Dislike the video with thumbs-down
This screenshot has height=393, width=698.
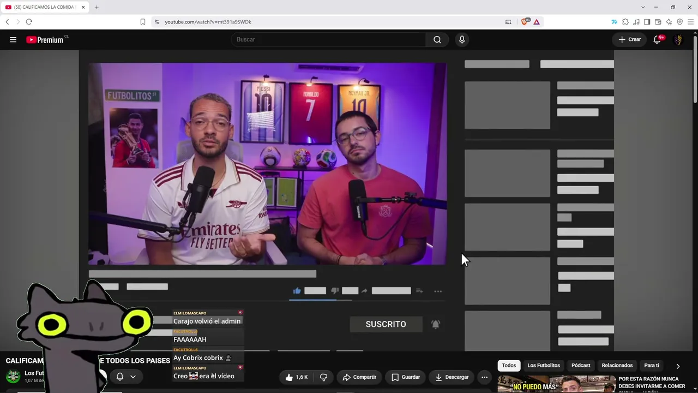(x=323, y=377)
